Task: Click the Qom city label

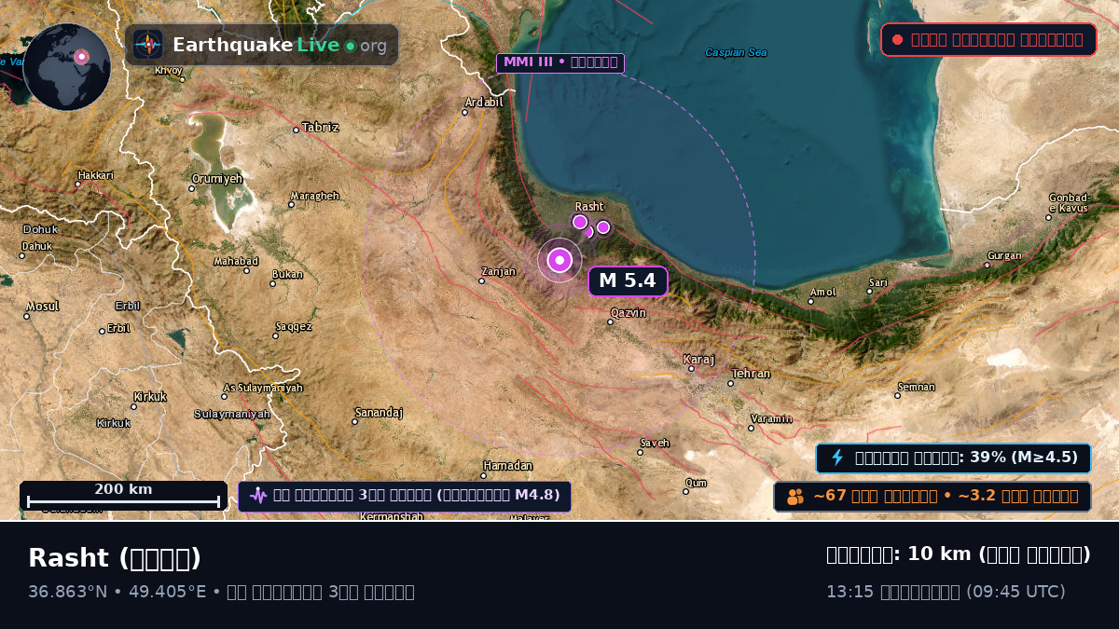Action: pyautogui.click(x=697, y=483)
